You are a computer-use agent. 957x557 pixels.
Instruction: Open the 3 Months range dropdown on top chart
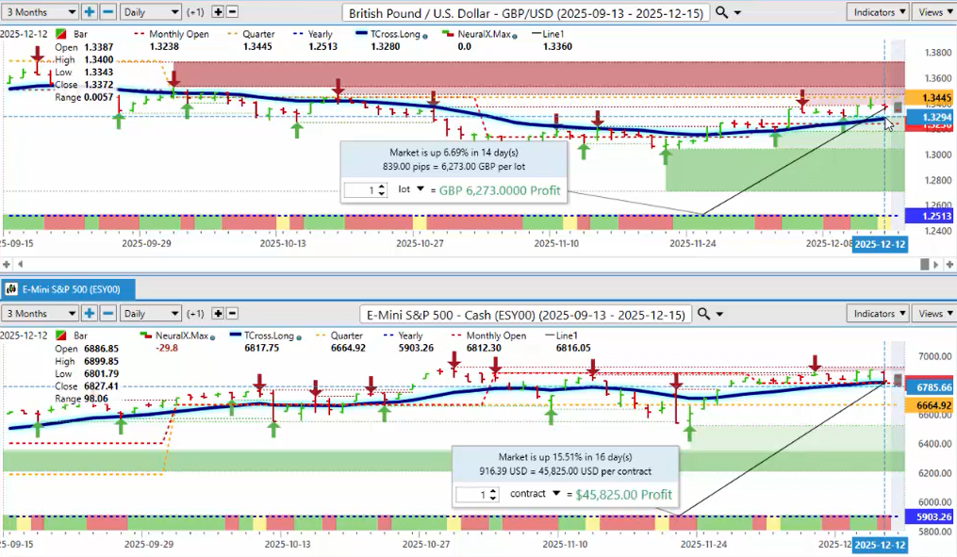[40, 12]
